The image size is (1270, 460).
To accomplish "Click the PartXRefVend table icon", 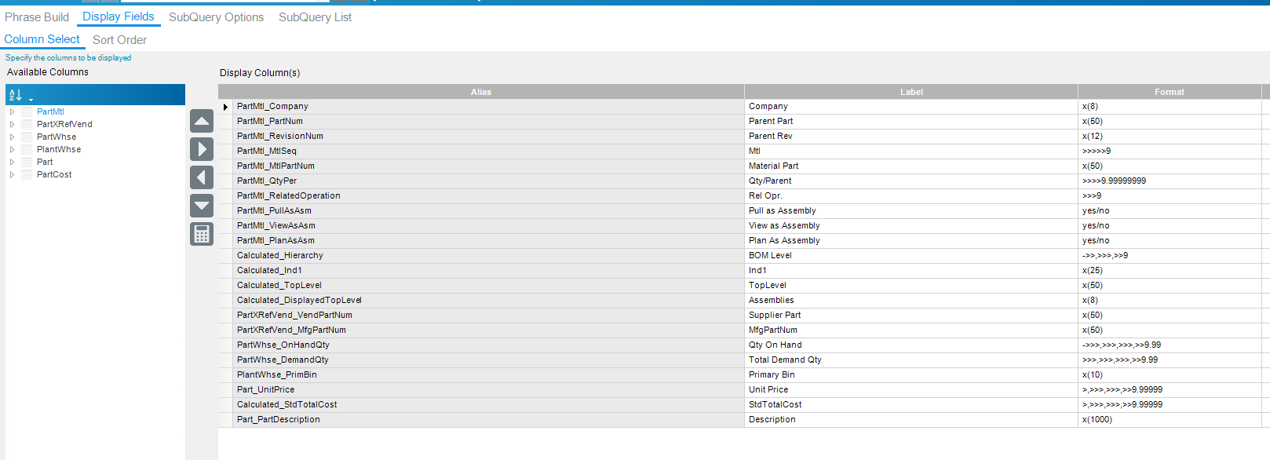I will pos(27,124).
